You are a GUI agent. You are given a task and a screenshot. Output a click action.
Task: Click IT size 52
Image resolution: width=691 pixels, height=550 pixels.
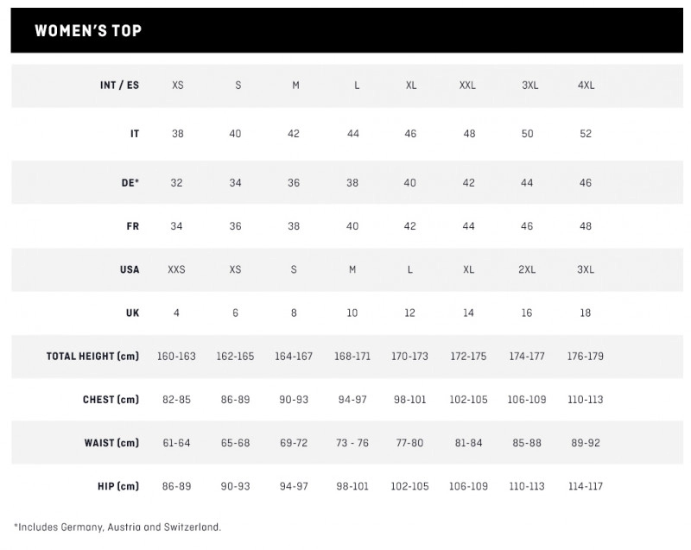click(586, 134)
